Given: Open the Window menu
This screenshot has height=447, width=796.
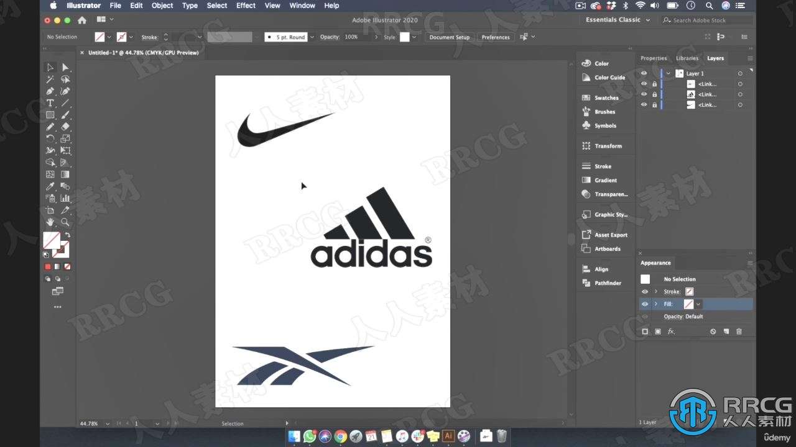Looking at the screenshot, I should coord(302,6).
